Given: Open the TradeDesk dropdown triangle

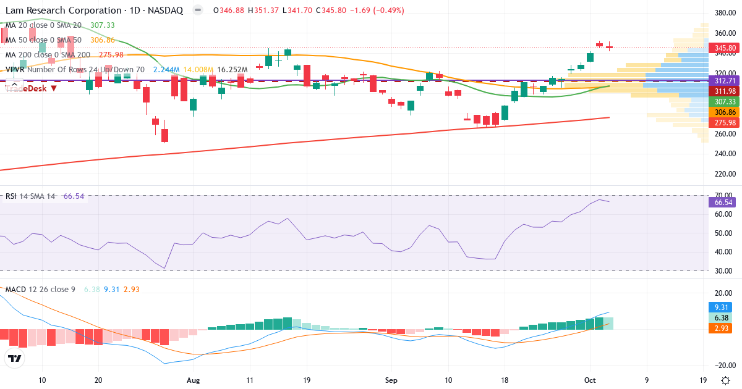Looking at the screenshot, I should 54,88.
